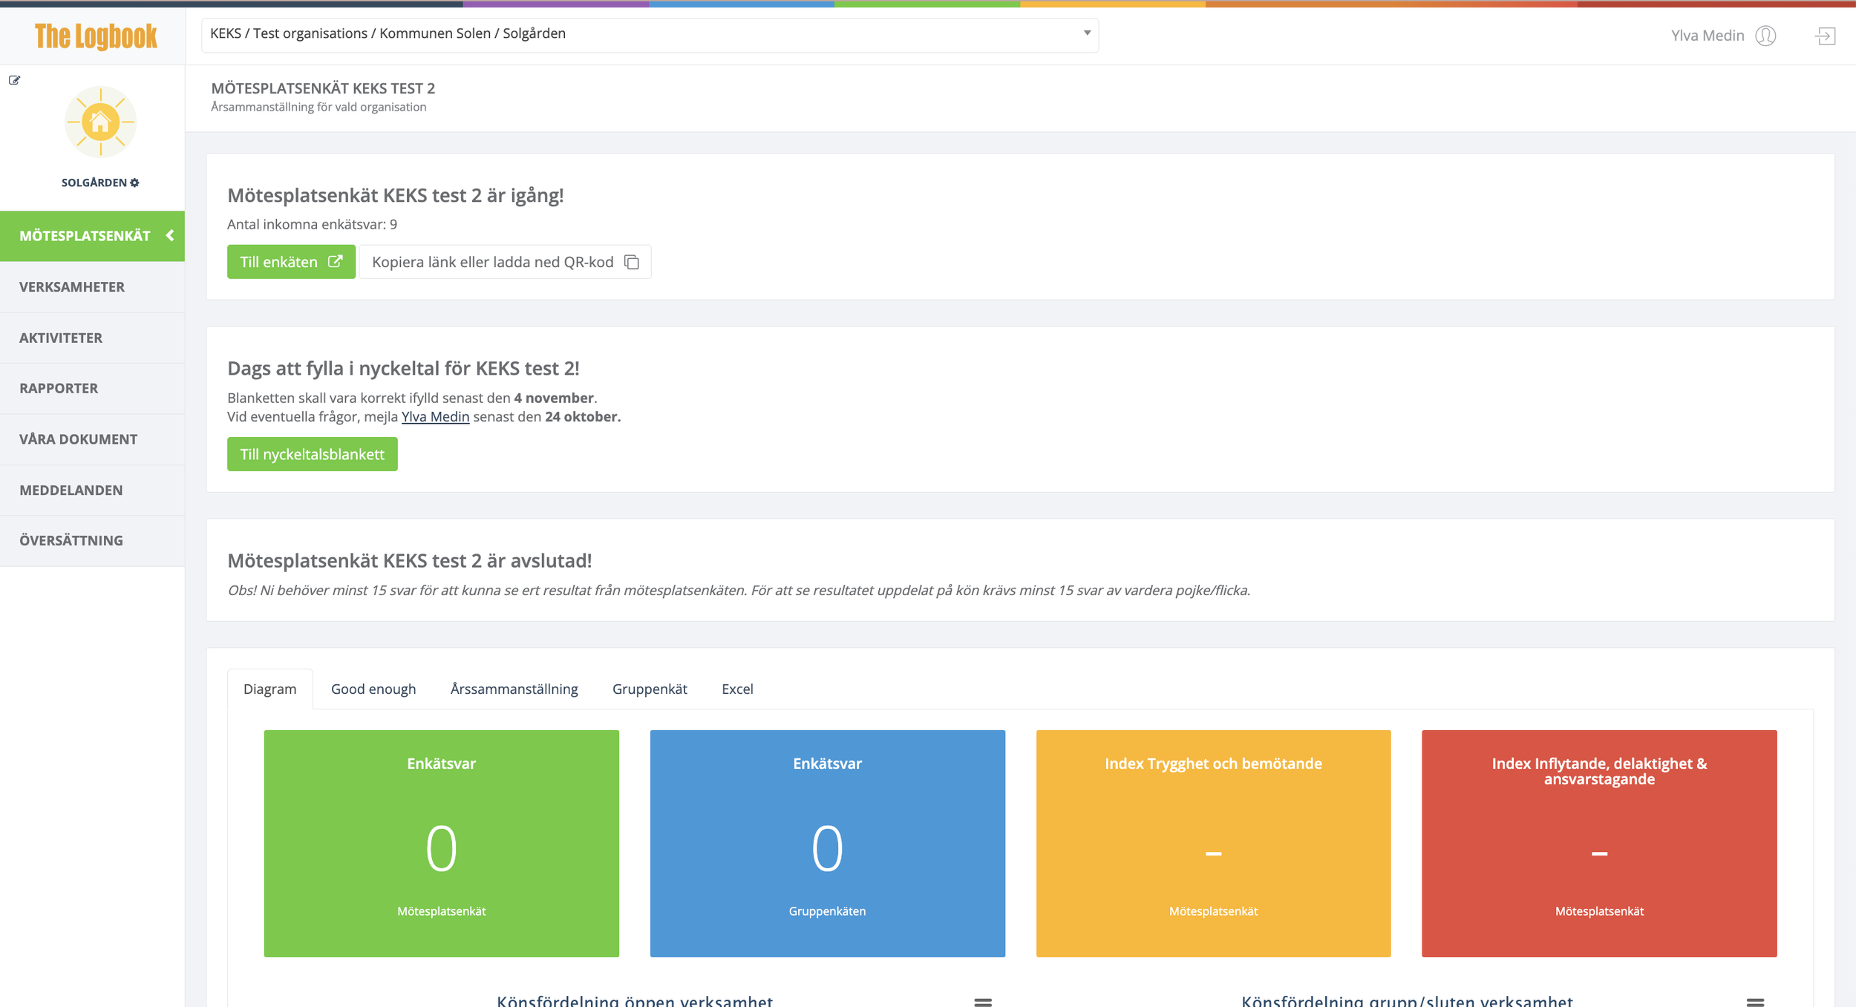
Task: Click the user profile avatar icon
Action: click(1765, 36)
